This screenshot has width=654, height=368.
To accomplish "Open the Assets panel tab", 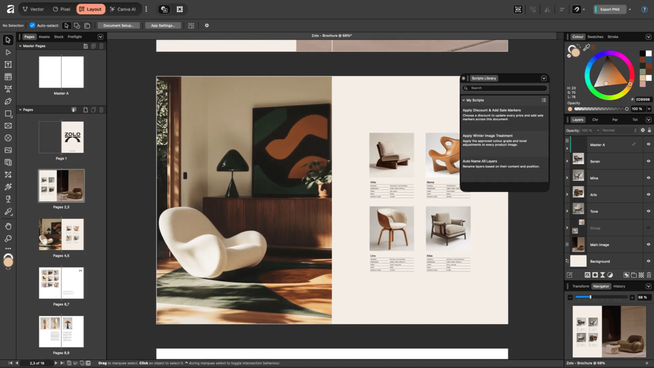I will pos(44,37).
